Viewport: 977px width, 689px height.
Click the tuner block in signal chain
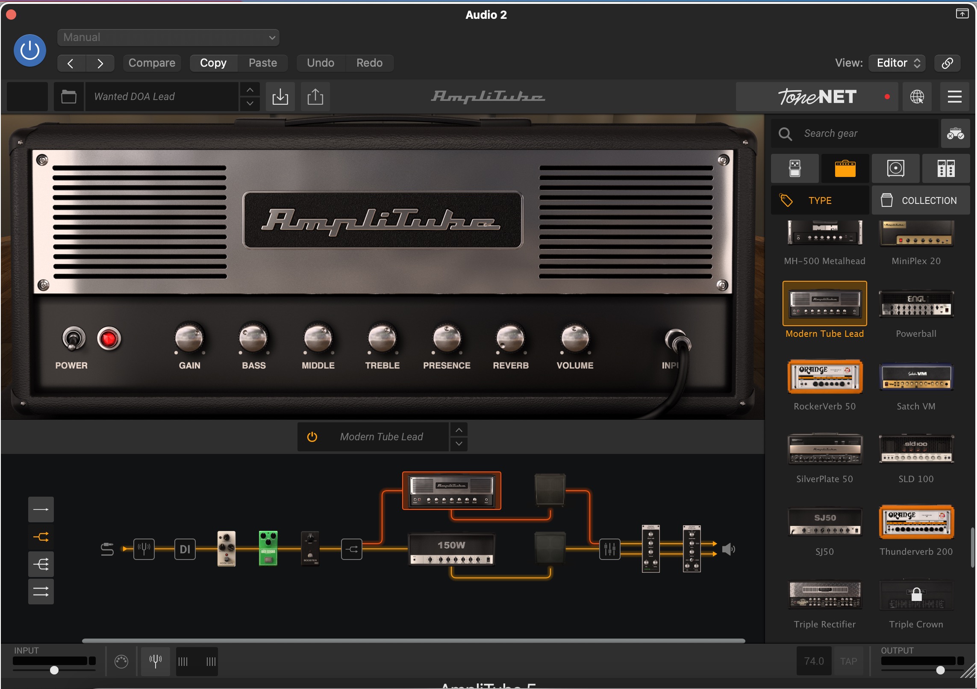[144, 549]
